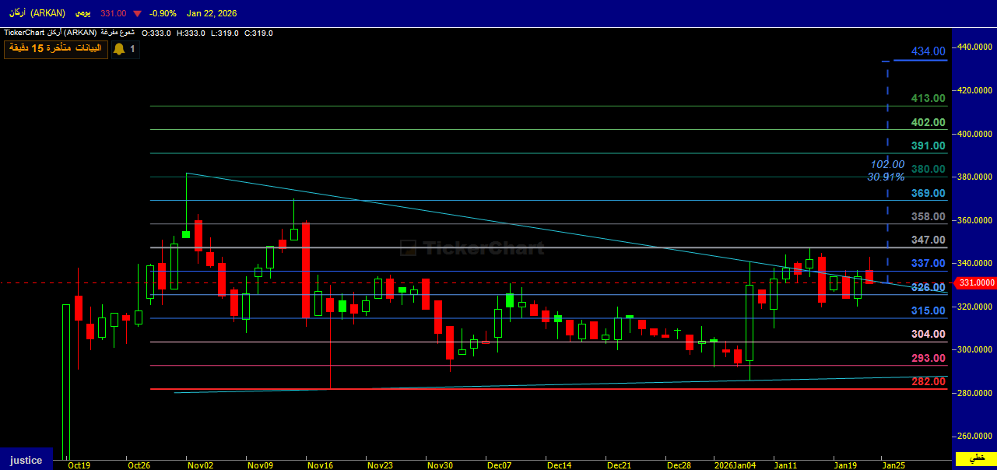Click the 102.00 30.91% measurement text

[886, 170]
